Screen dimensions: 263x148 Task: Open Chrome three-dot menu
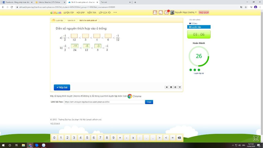260,7
